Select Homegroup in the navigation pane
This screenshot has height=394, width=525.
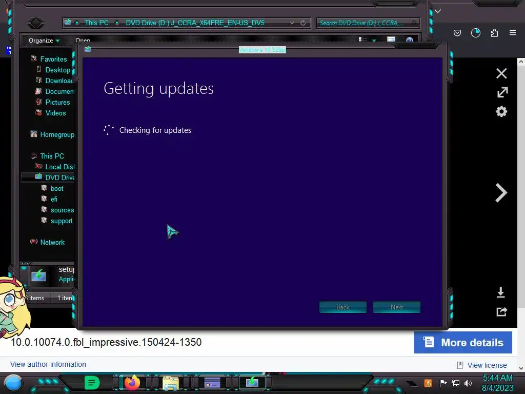point(57,134)
